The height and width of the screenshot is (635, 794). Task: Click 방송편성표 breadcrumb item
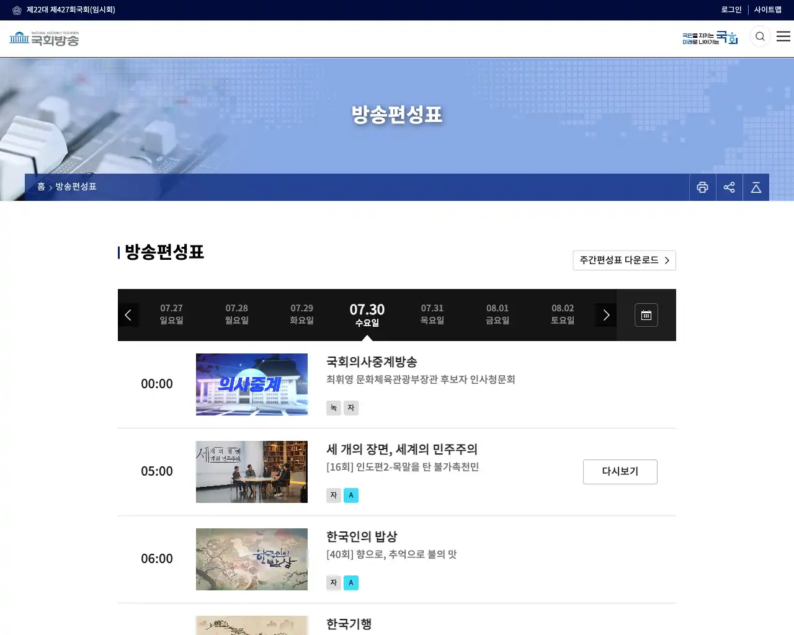coord(76,187)
